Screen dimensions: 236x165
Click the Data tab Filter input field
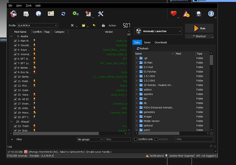(194, 139)
